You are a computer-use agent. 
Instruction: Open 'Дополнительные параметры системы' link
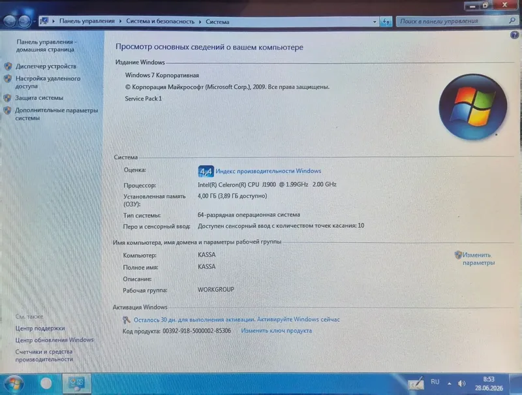pos(56,114)
